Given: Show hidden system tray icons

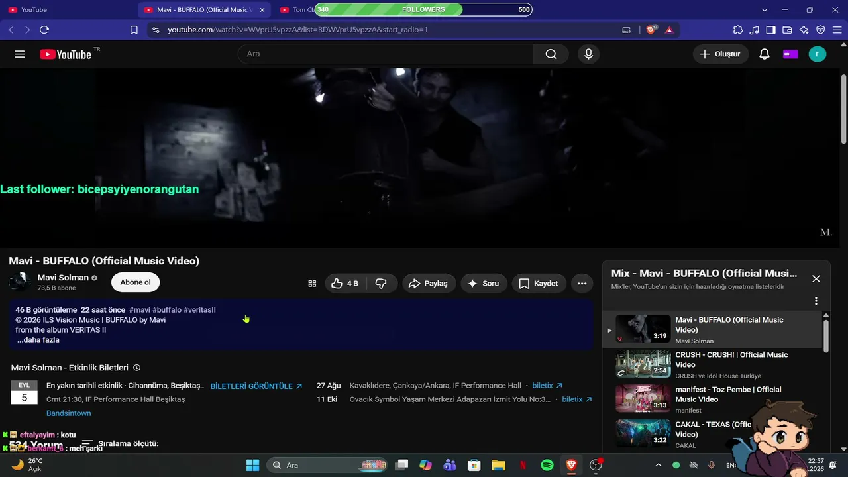Looking at the screenshot, I should coord(658,465).
